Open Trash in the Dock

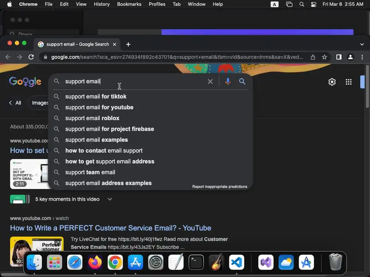[336, 262]
